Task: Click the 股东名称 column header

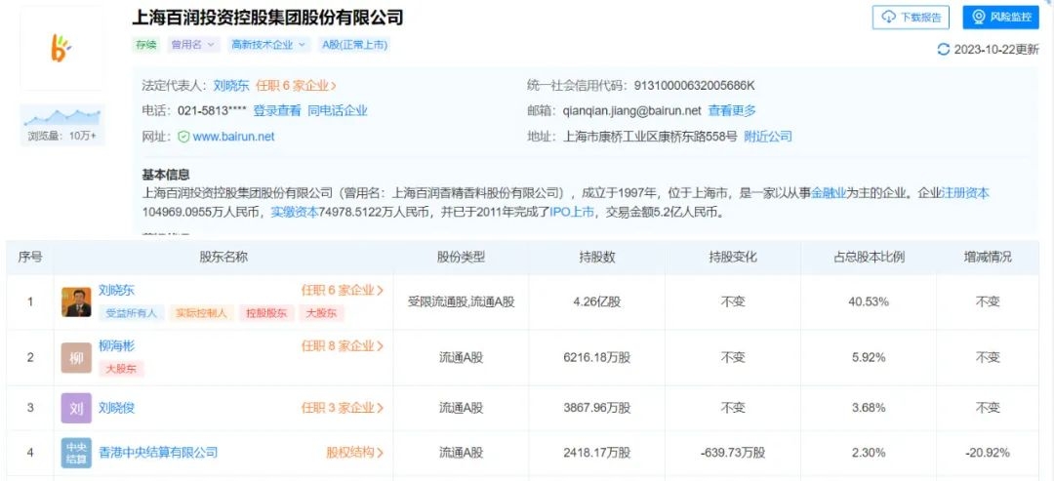Action: point(223,258)
